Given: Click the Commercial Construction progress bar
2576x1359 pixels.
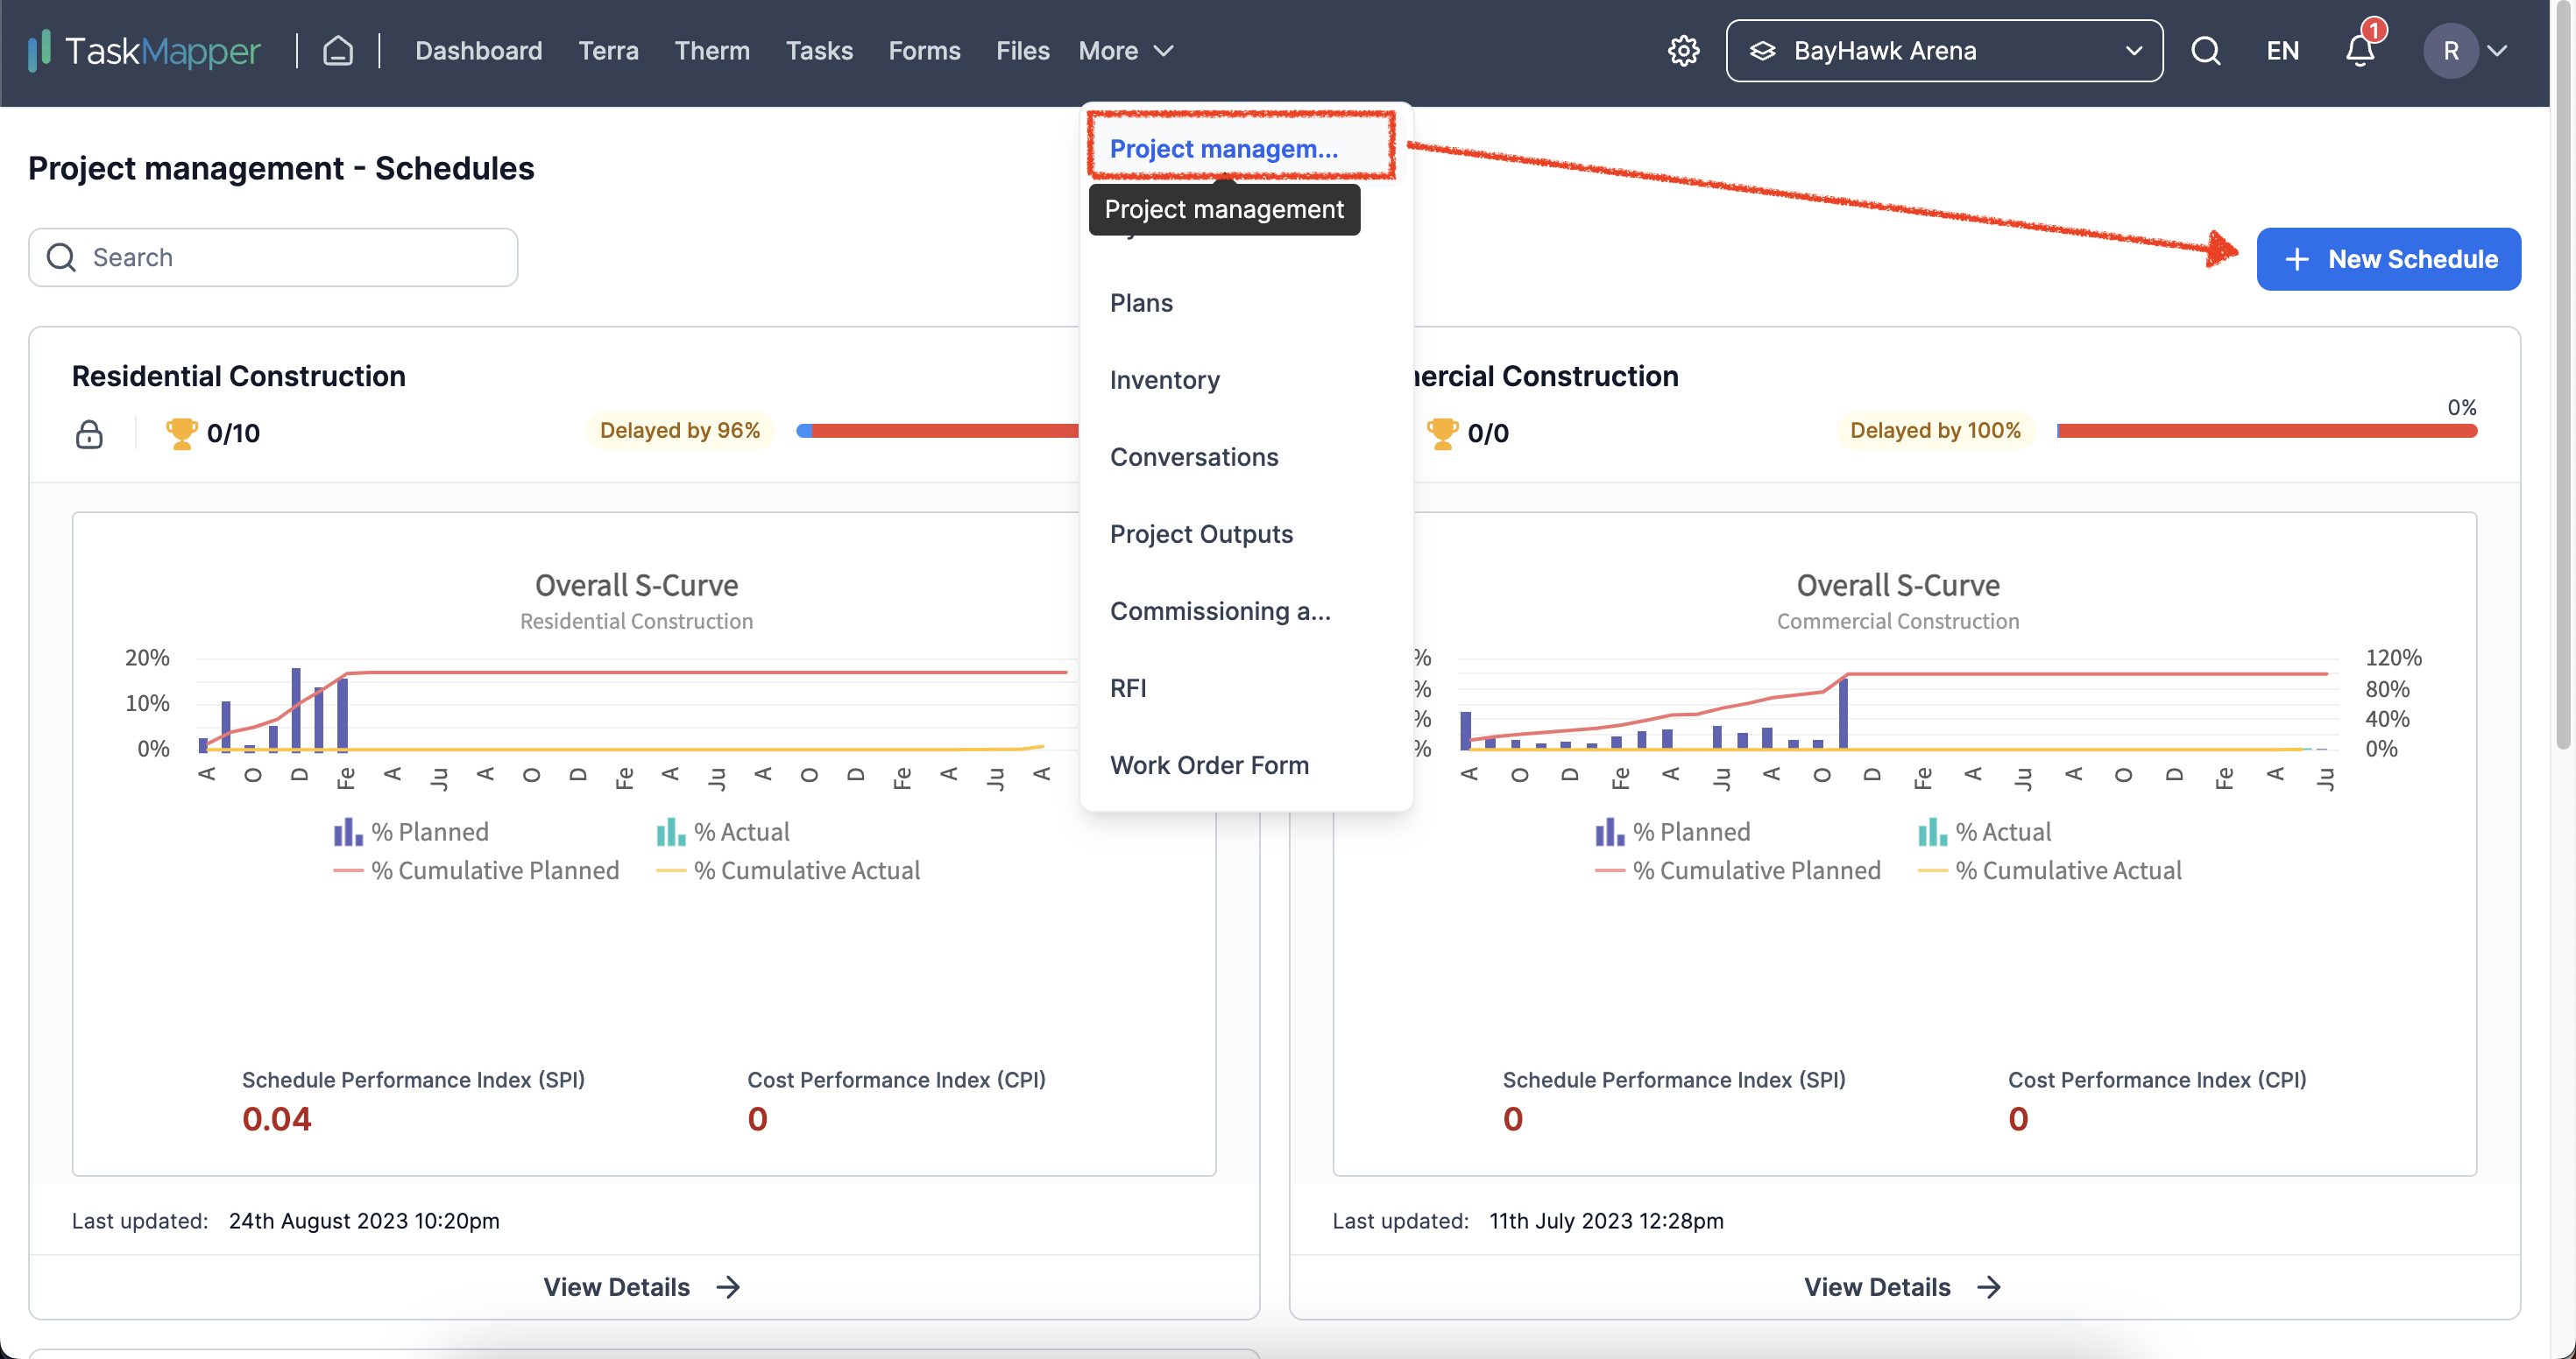Looking at the screenshot, I should coord(2266,431).
